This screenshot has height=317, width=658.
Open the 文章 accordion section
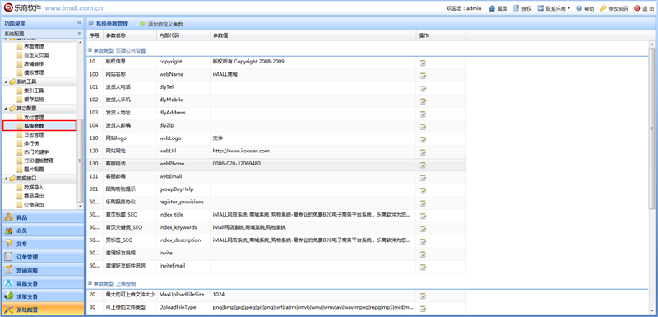(x=43, y=244)
